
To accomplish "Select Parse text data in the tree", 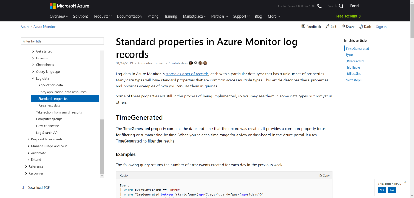I will pos(49,105).
